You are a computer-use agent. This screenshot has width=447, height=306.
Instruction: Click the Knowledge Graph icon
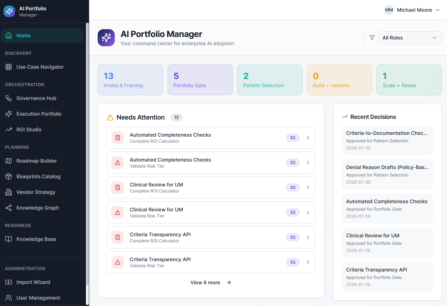[x=8, y=208]
